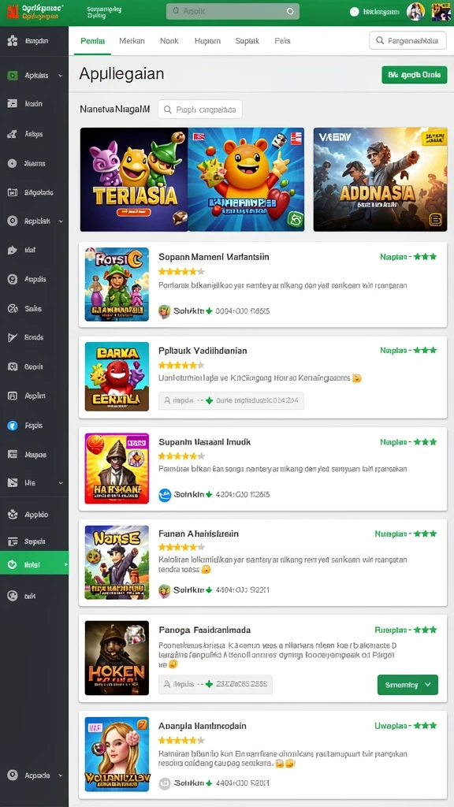Viewport: 454px width, 807px height.
Task: Click the top green header search field
Action: (233, 11)
